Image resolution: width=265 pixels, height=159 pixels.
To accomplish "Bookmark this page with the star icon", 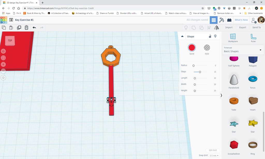I will (x=203, y=8).
